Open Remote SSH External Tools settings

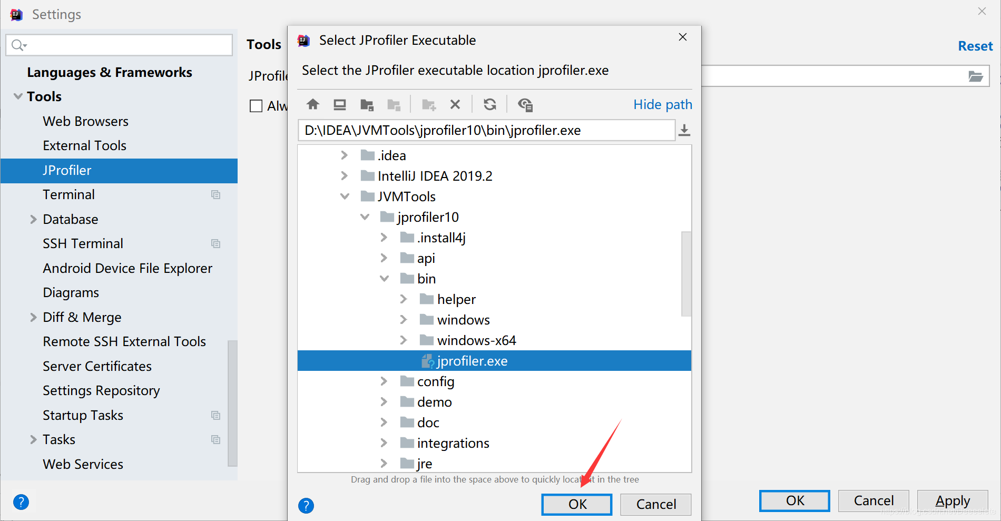124,341
